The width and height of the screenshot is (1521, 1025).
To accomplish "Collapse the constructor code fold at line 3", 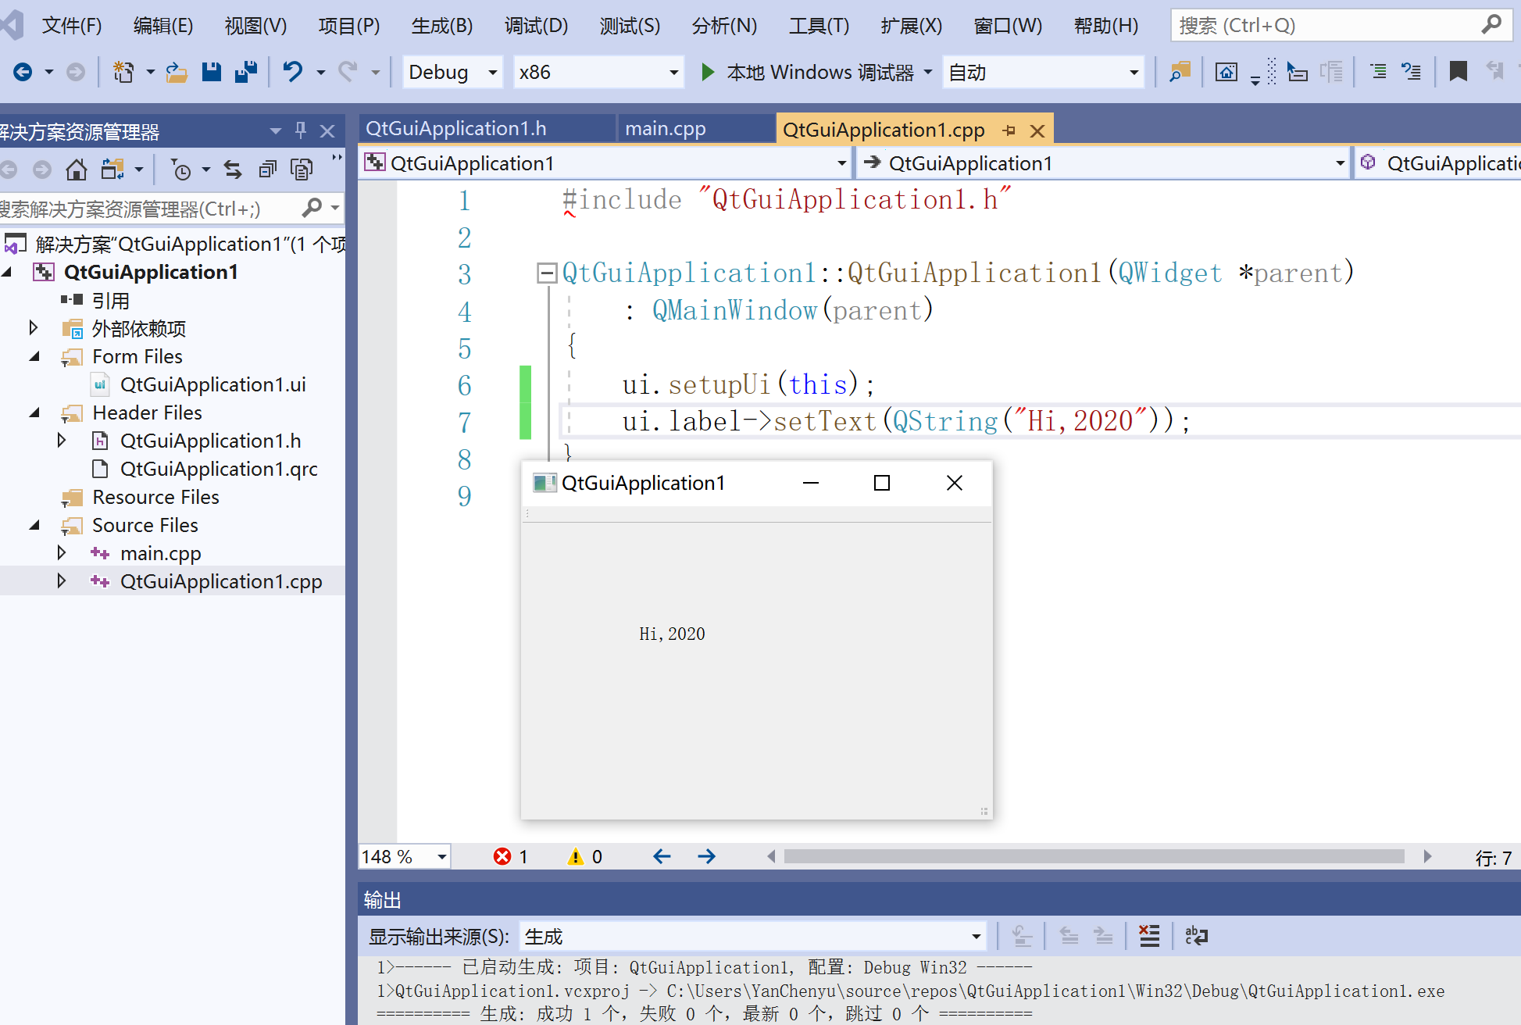I will (x=547, y=273).
